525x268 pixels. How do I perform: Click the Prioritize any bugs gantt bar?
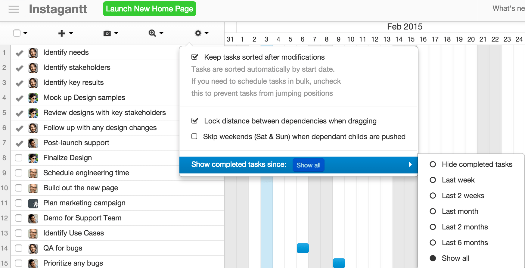[339, 263]
